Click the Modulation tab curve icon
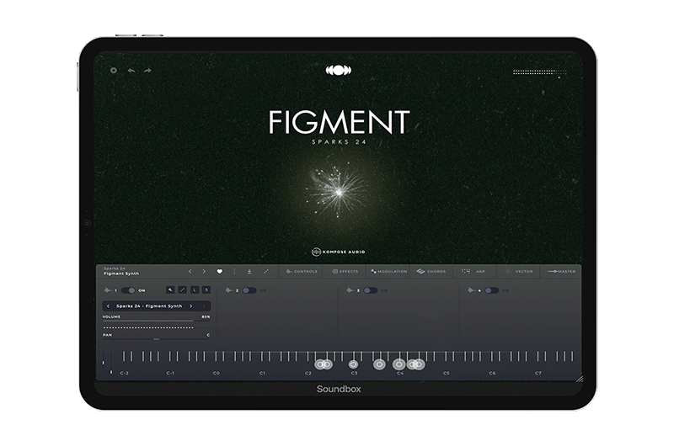Viewport: 674px width, 446px height. (x=373, y=271)
